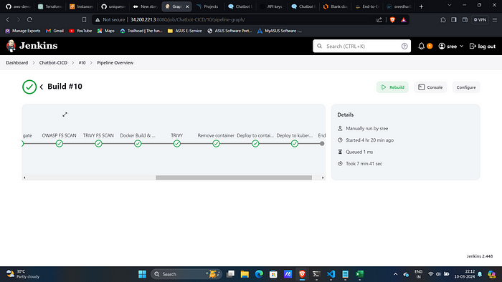Open the browser extensions puzzle icon
The height and width of the screenshot is (282, 502).
[x=443, y=20]
